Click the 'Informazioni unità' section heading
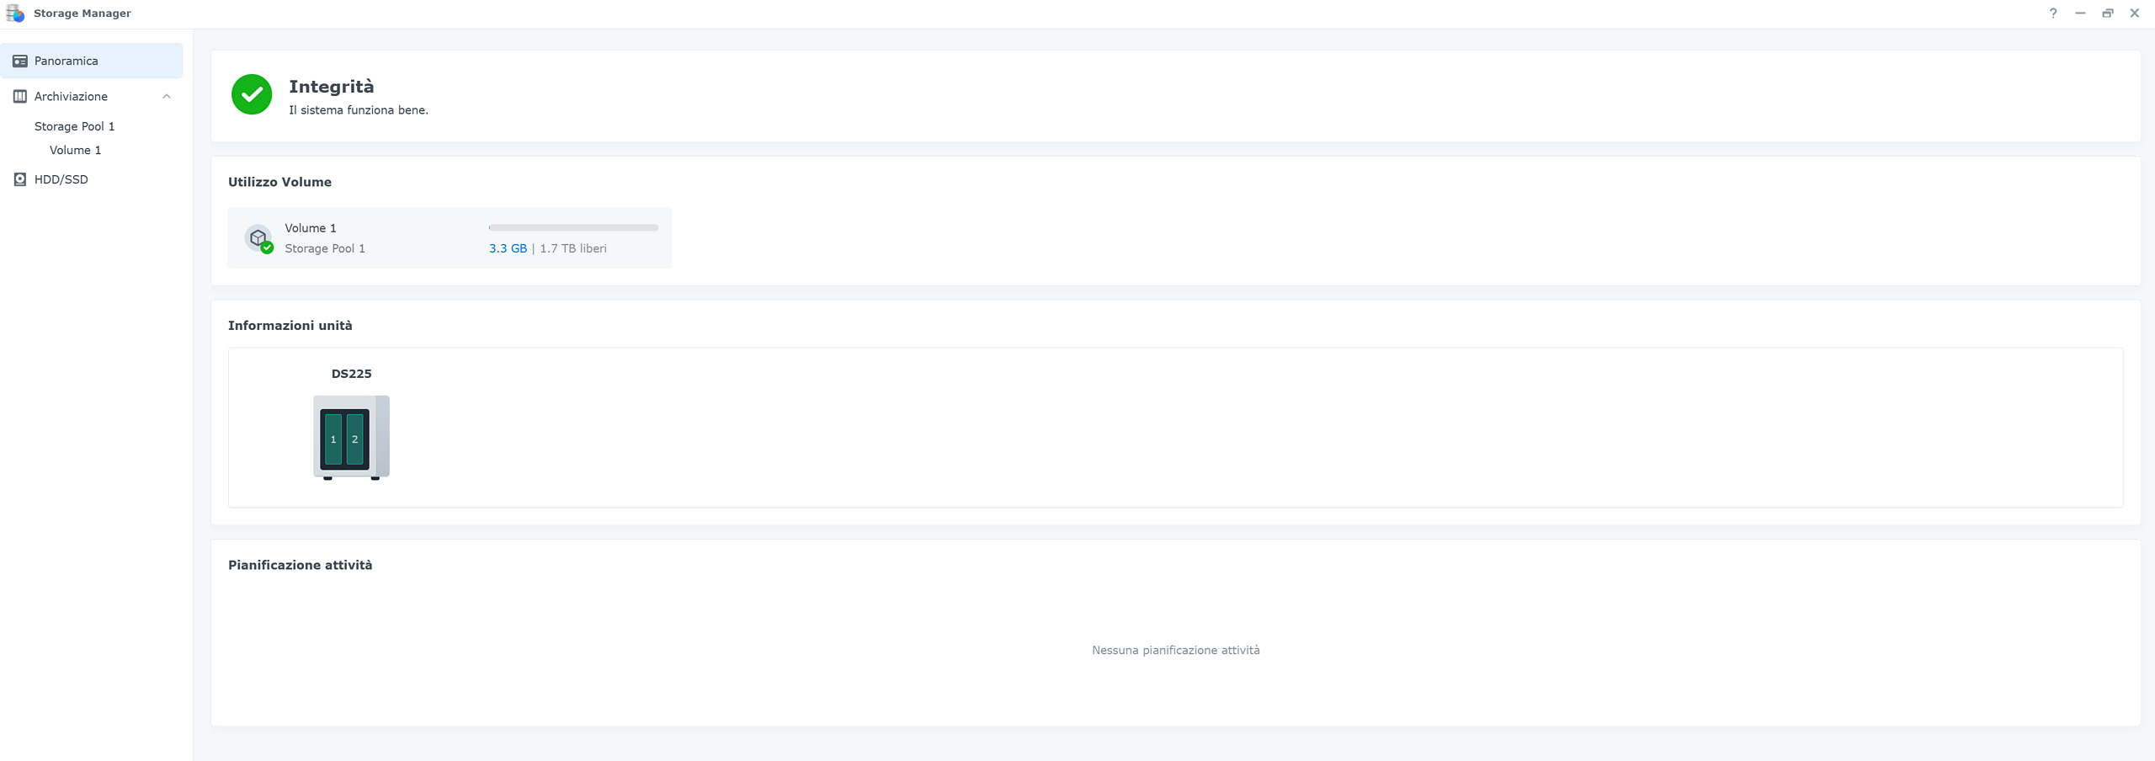Viewport: 2155px width, 761px height. click(290, 326)
